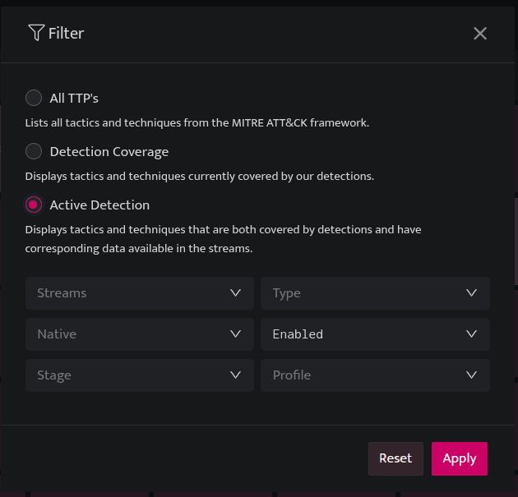Click the vertical scrollbar on right edge
Viewport: 518px width, 497px height.
tap(516, 241)
